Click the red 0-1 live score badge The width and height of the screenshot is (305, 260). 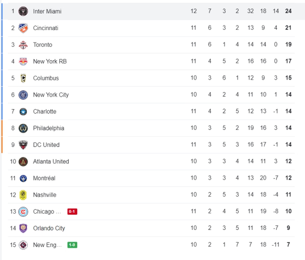point(72,211)
